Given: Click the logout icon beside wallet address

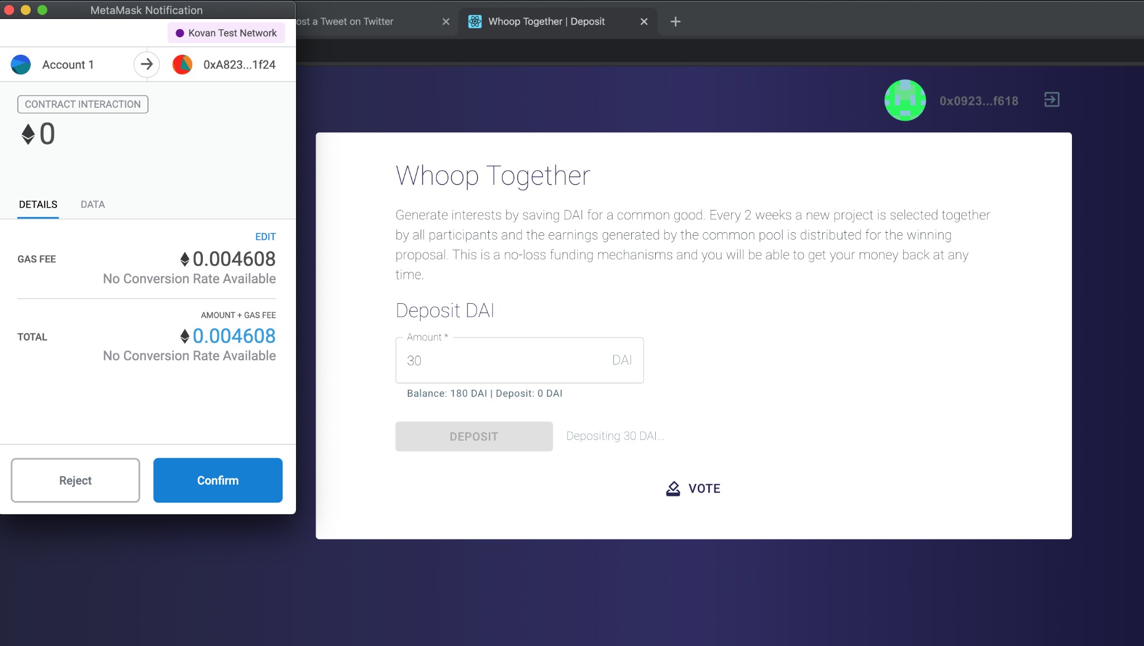Looking at the screenshot, I should click(x=1051, y=100).
